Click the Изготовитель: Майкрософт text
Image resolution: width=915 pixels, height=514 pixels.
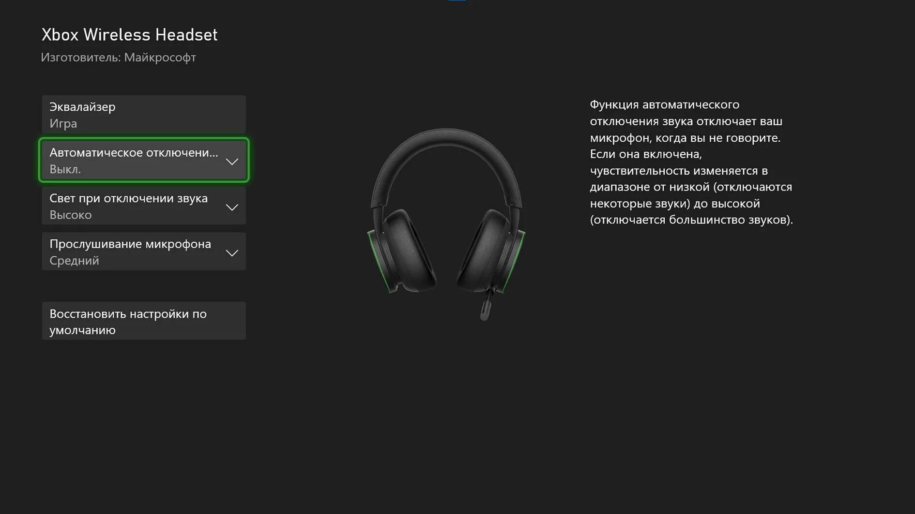118,58
